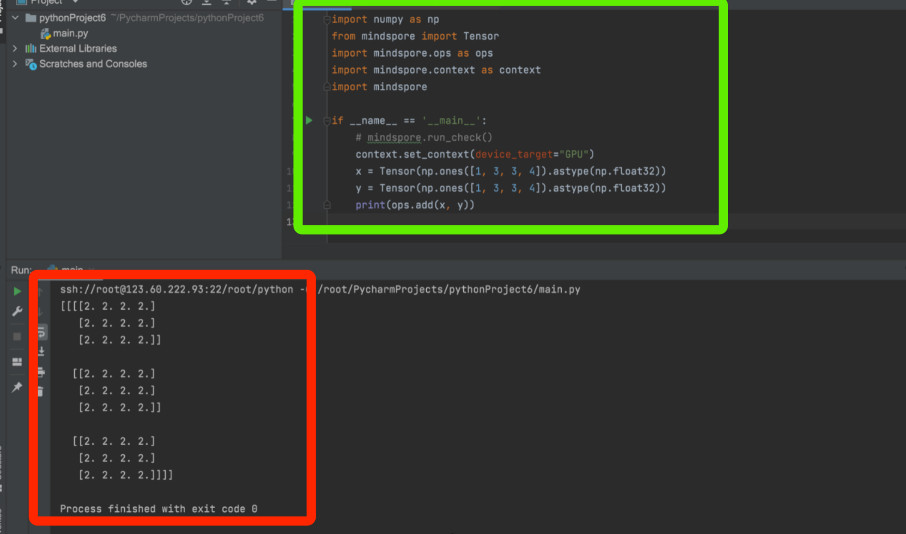
Task: Select the main tab in Run panel
Action: [x=72, y=268]
